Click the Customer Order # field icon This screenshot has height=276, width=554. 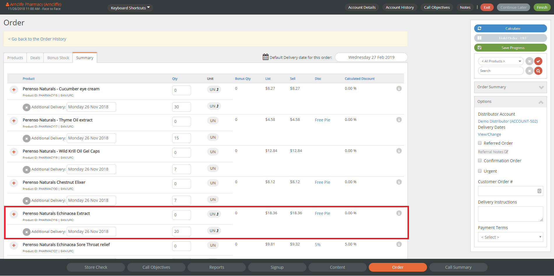(539, 191)
